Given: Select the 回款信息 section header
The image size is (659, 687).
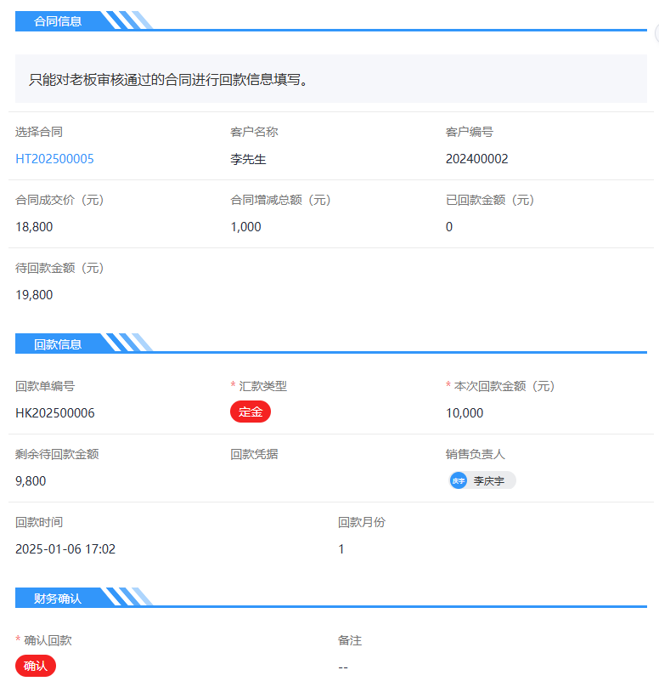Looking at the screenshot, I should 58,344.
